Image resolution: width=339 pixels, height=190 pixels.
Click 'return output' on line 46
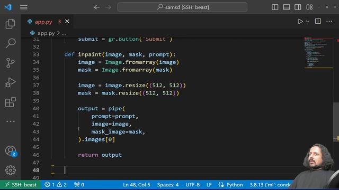(x=100, y=155)
